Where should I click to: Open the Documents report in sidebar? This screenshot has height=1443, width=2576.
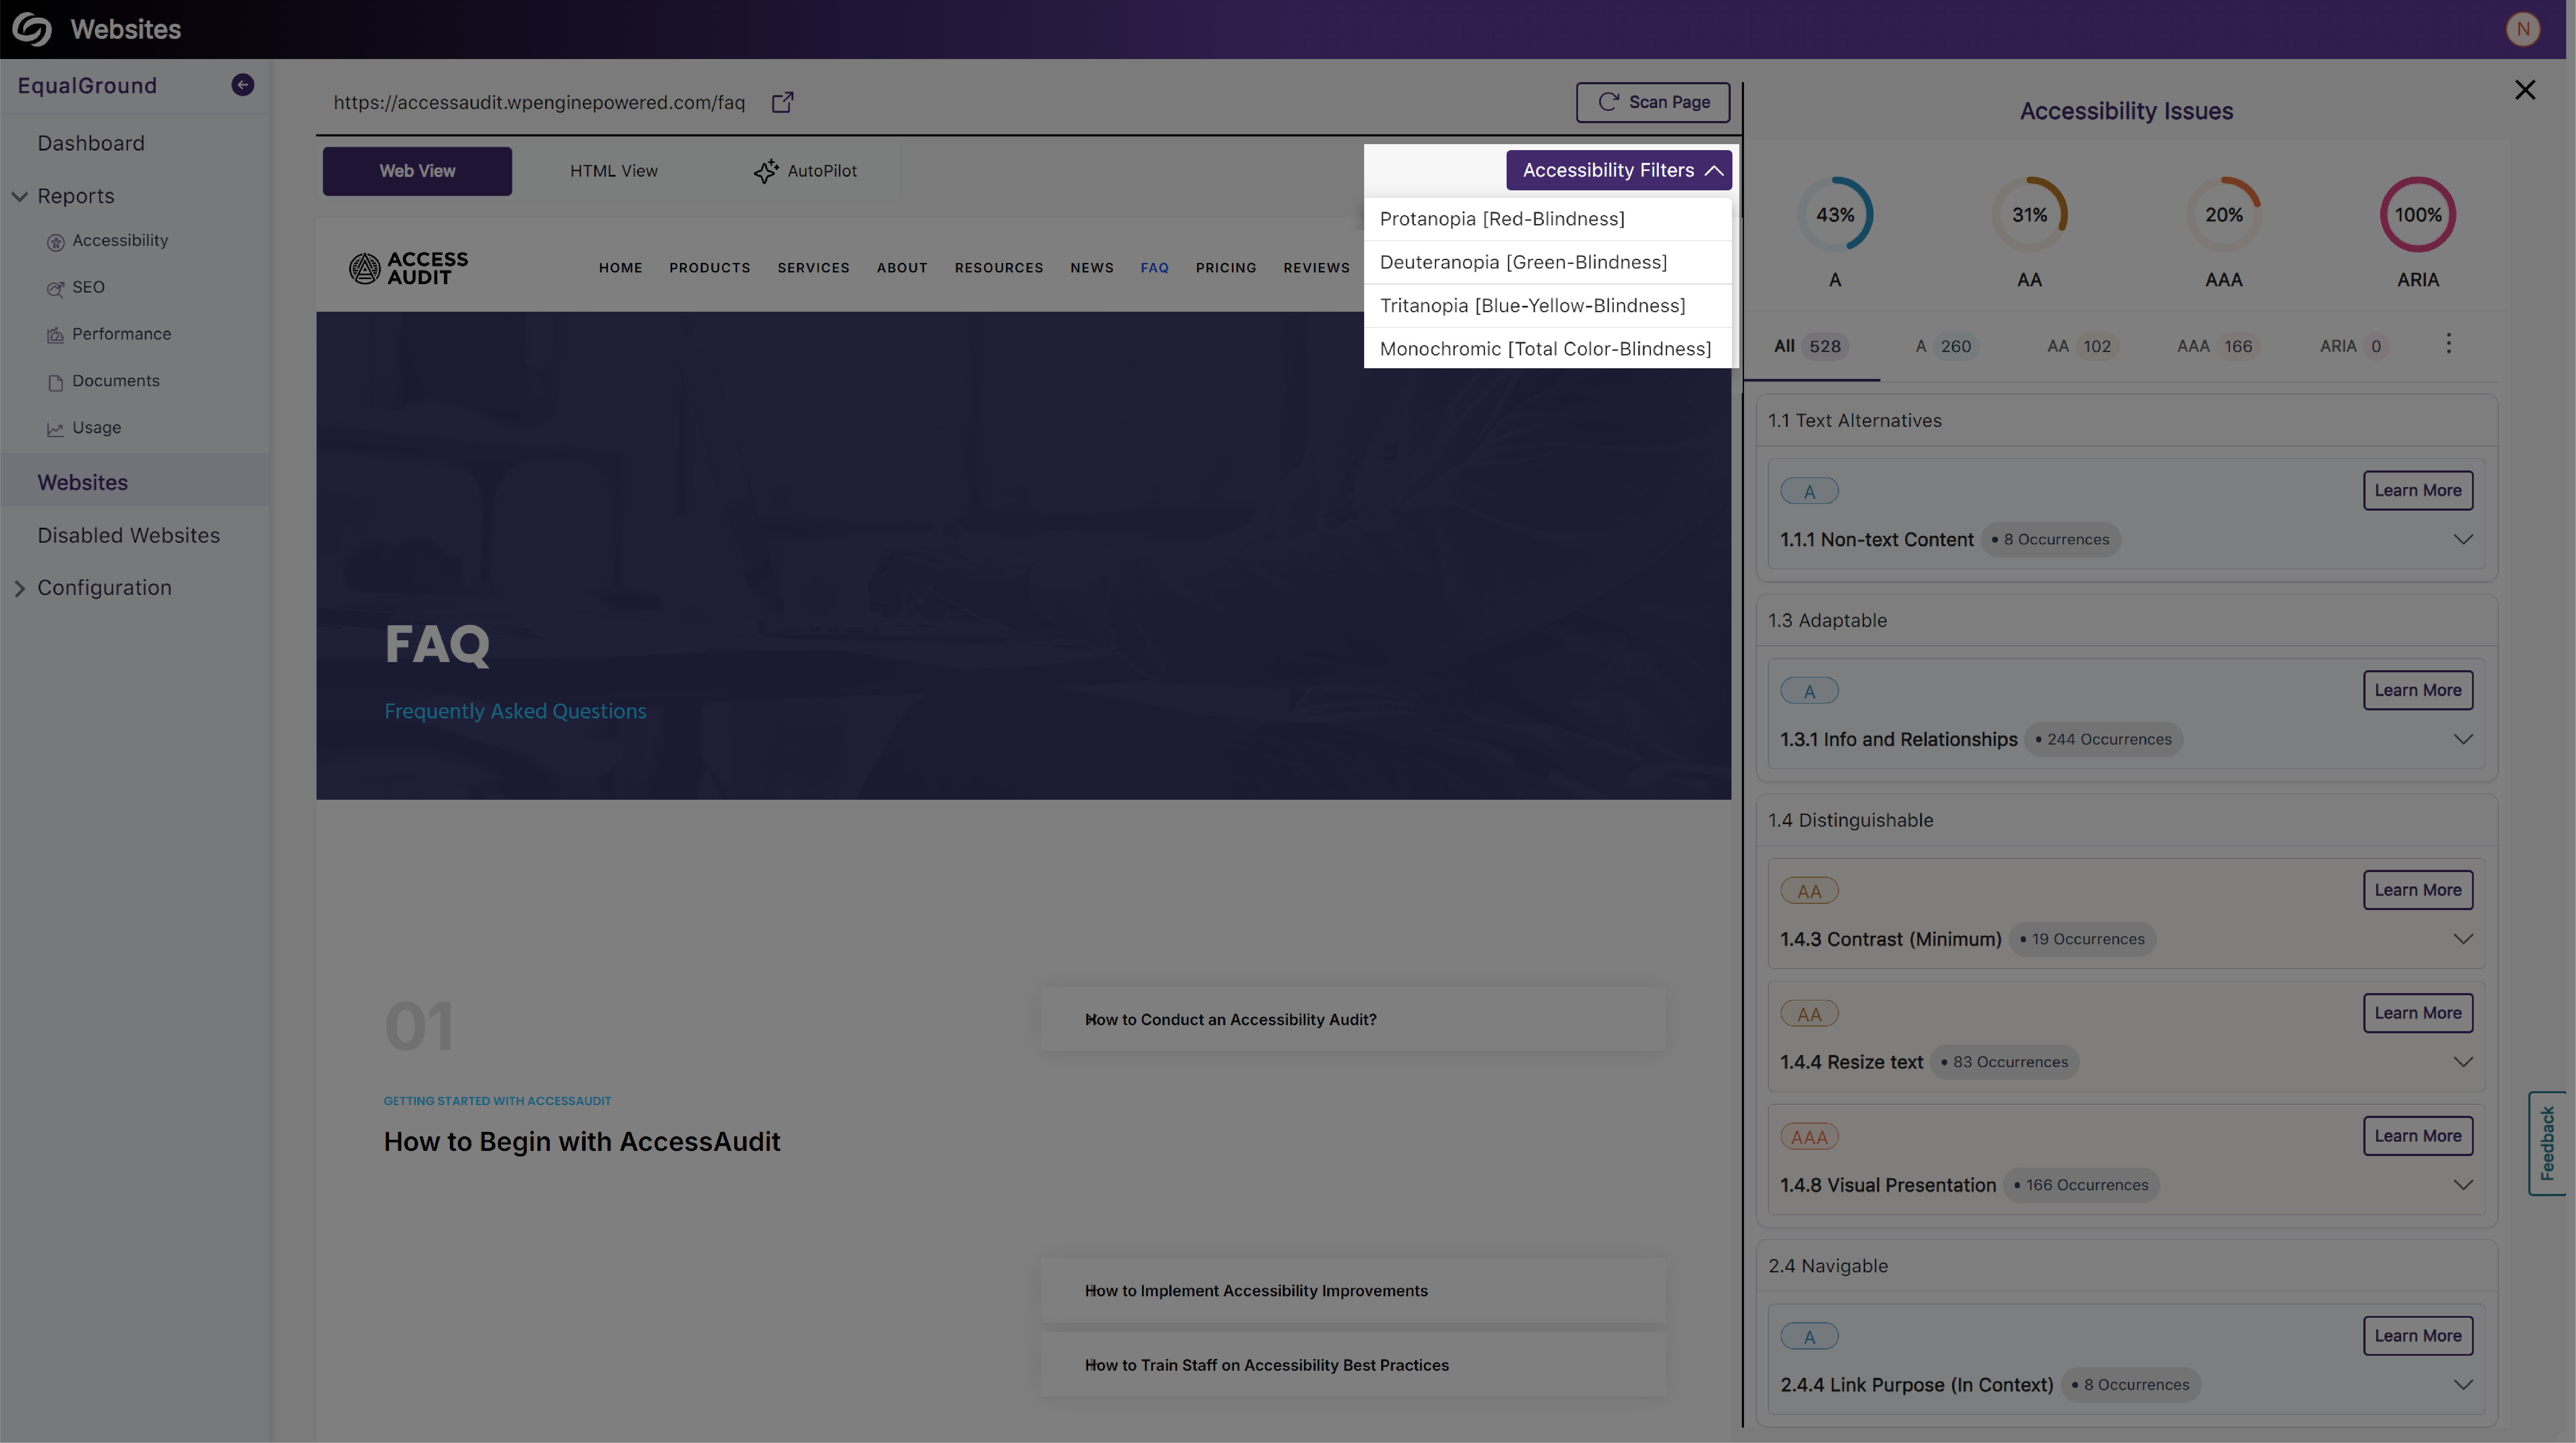[115, 381]
